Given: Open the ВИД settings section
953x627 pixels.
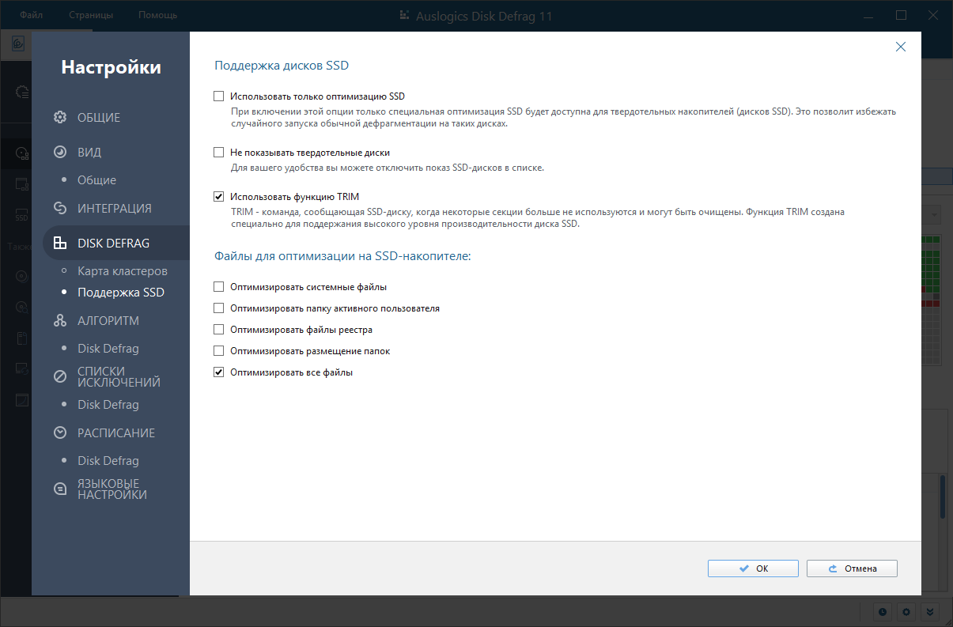Looking at the screenshot, I should [x=89, y=153].
